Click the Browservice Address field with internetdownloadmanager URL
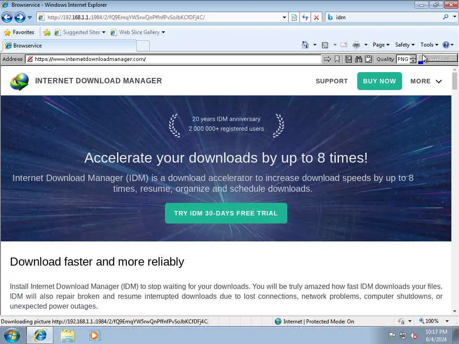 (173, 59)
